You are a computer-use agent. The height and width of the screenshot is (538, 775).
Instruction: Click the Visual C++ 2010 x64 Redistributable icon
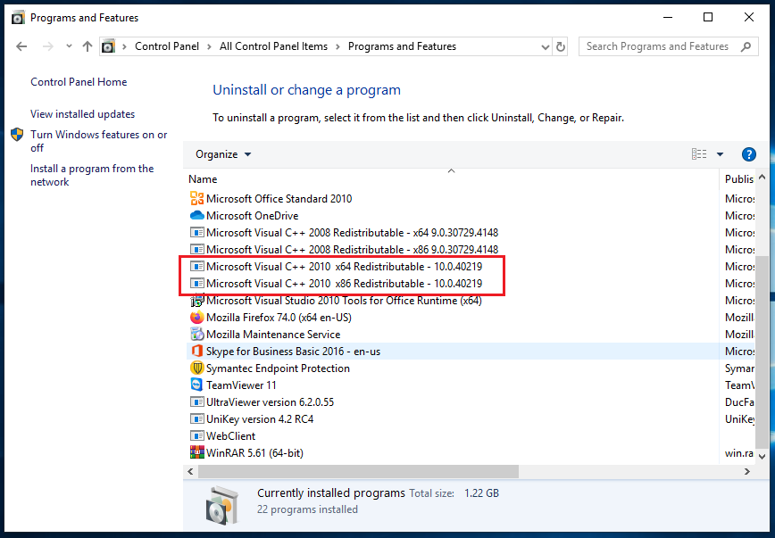[x=196, y=266]
